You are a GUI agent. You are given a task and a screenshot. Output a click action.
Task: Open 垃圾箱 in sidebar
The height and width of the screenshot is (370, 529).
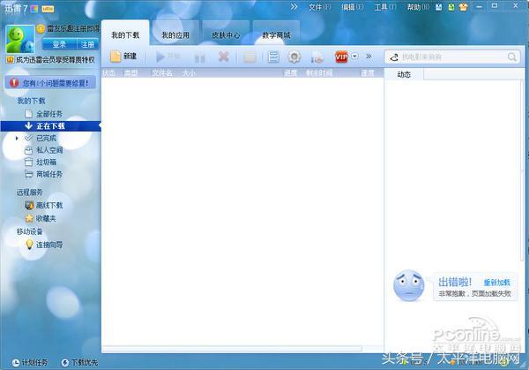tap(46, 162)
